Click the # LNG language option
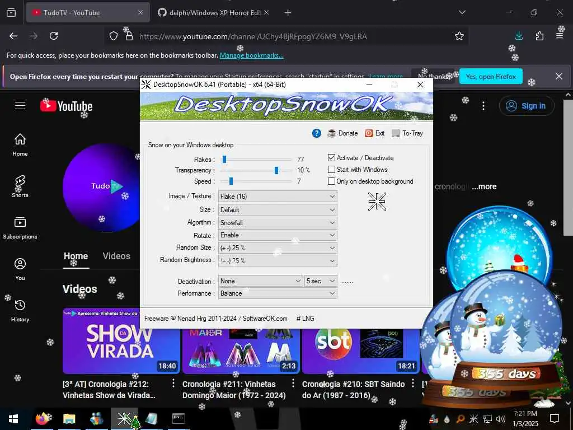Viewport: 573px width, 430px height. (x=305, y=319)
